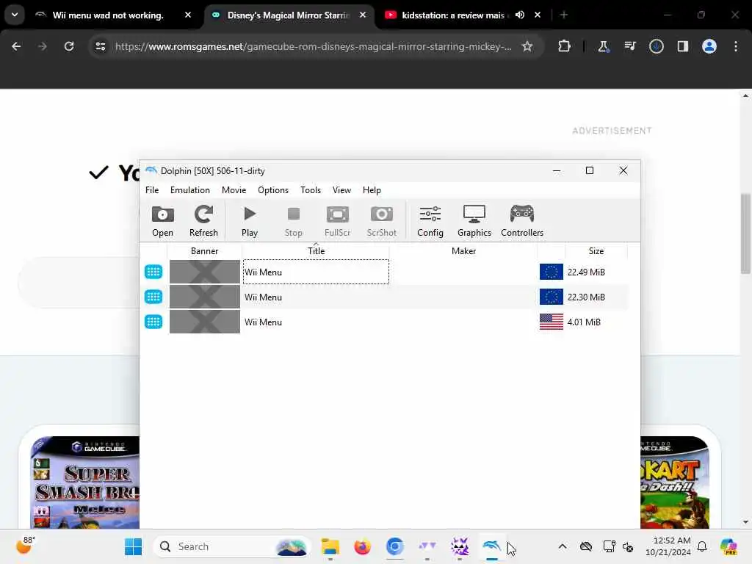Toggle the browser side panel icon

(x=683, y=46)
